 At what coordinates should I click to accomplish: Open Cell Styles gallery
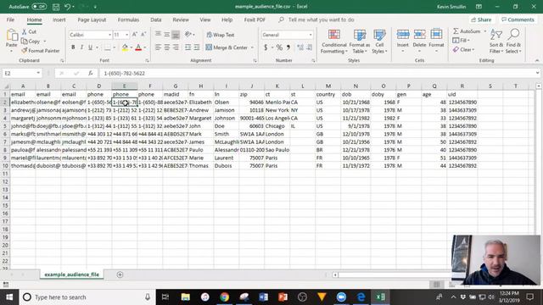(379, 42)
